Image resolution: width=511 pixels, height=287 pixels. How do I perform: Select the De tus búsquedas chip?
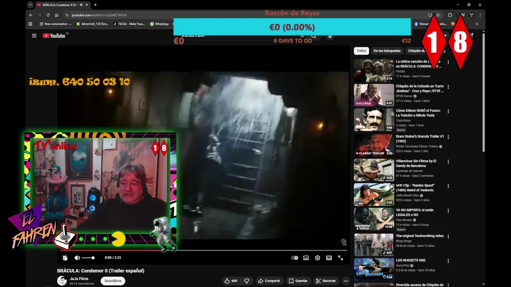pyautogui.click(x=387, y=51)
